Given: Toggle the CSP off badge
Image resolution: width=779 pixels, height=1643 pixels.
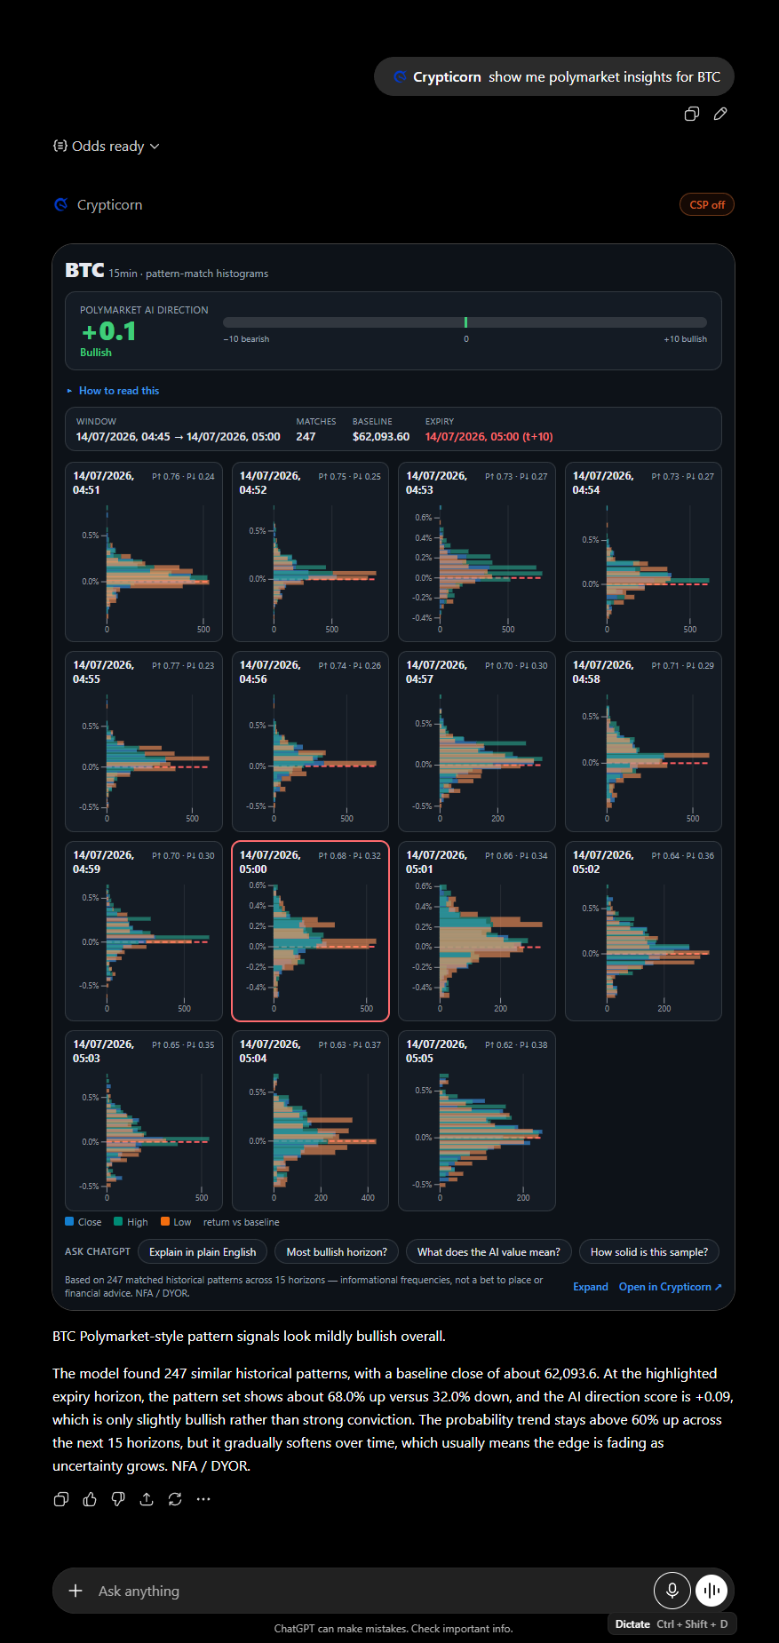Looking at the screenshot, I should pyautogui.click(x=707, y=204).
